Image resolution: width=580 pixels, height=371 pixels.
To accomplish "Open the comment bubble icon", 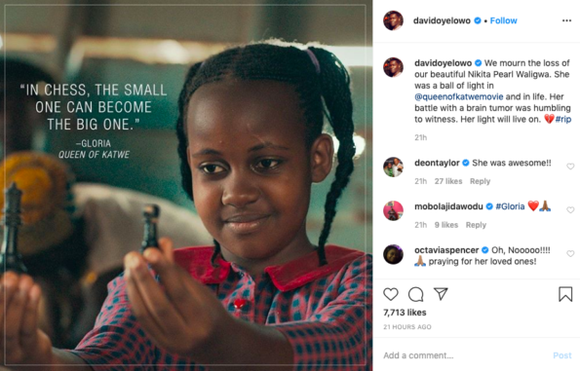I will pos(416,294).
